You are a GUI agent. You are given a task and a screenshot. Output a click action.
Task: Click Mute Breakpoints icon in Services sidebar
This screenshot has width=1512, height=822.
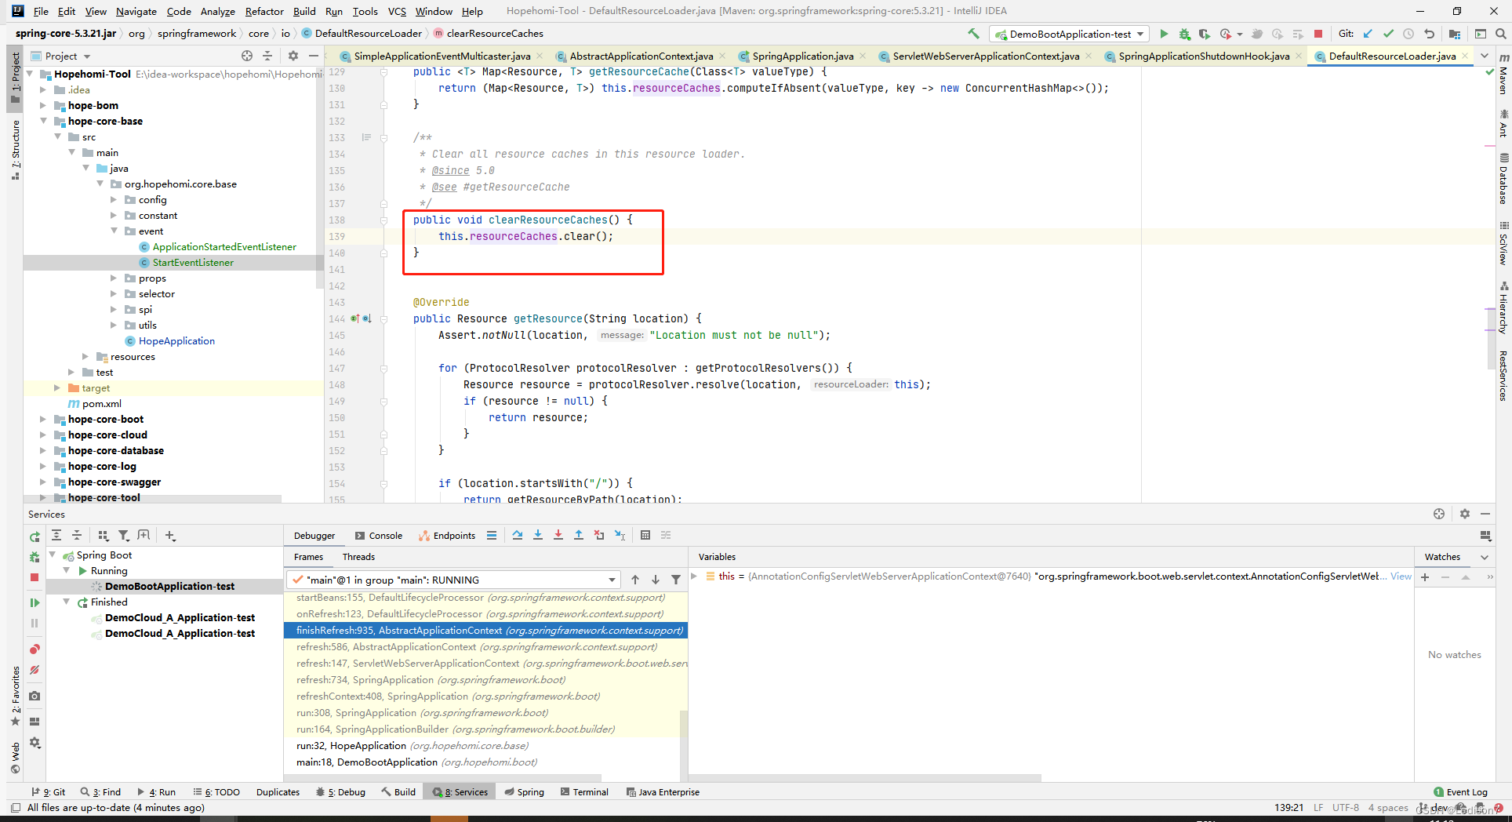pos(35,670)
